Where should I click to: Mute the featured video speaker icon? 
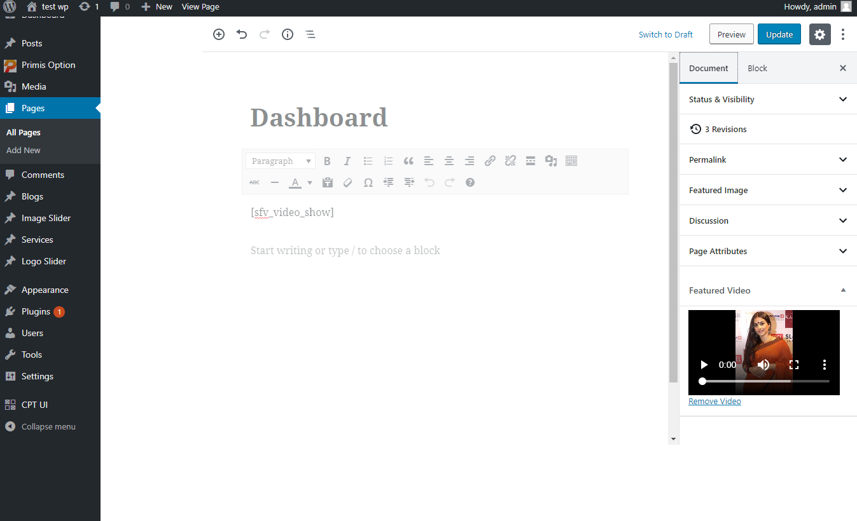tap(763, 365)
